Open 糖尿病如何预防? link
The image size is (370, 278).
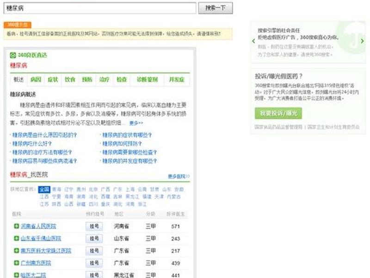click(122, 144)
